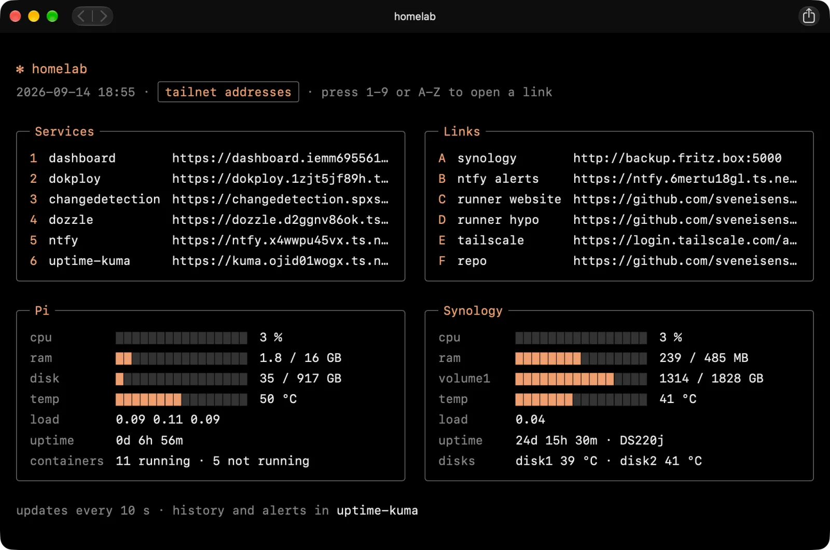Click the Synology panel heading
Image resolution: width=830 pixels, height=550 pixels.
[x=473, y=311]
